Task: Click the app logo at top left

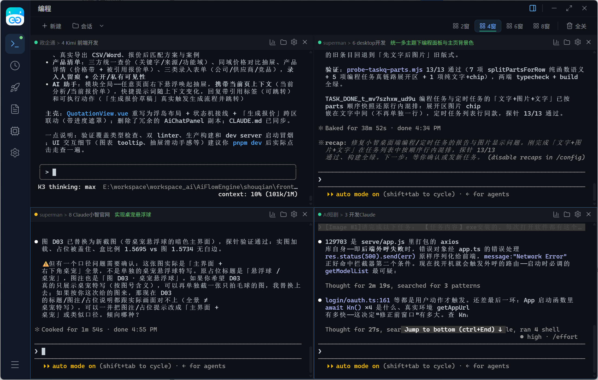Action: (x=15, y=17)
